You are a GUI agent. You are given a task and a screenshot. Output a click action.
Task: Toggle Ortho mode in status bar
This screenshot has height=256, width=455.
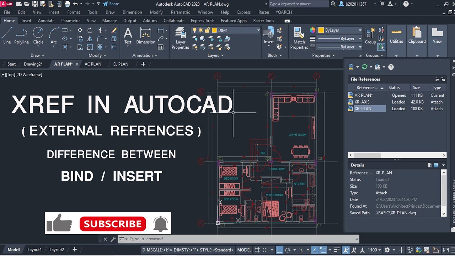(280, 250)
